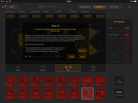Watch the Delay FX VIDEO
The height and width of the screenshot is (103, 138).
point(72,57)
